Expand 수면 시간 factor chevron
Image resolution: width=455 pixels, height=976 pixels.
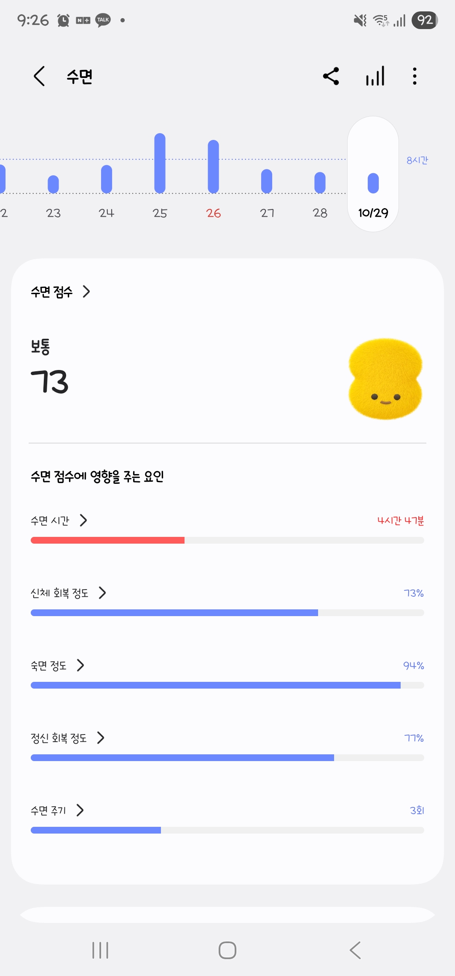83,520
